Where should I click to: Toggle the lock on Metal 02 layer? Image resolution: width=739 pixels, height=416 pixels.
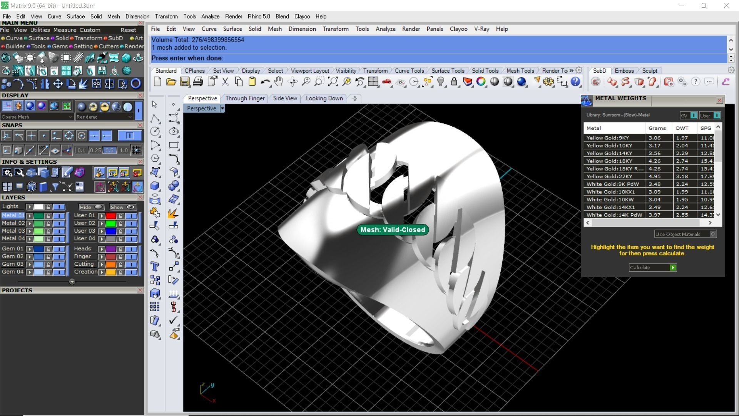point(48,223)
